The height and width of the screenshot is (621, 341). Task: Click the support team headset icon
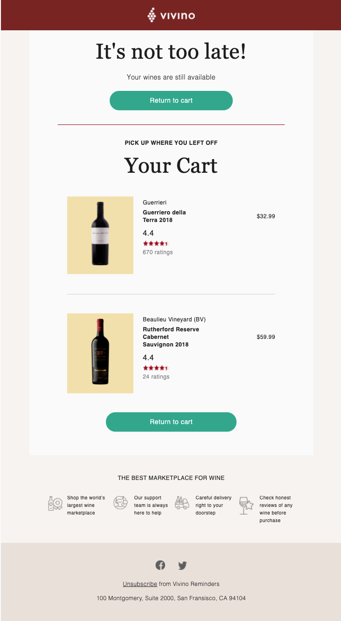(121, 503)
